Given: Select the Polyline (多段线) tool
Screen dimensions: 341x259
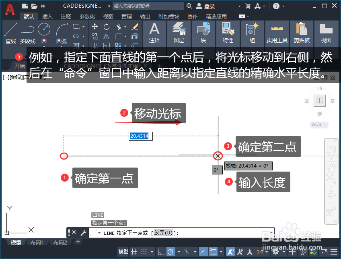Looking at the screenshot, I should pos(28,33).
